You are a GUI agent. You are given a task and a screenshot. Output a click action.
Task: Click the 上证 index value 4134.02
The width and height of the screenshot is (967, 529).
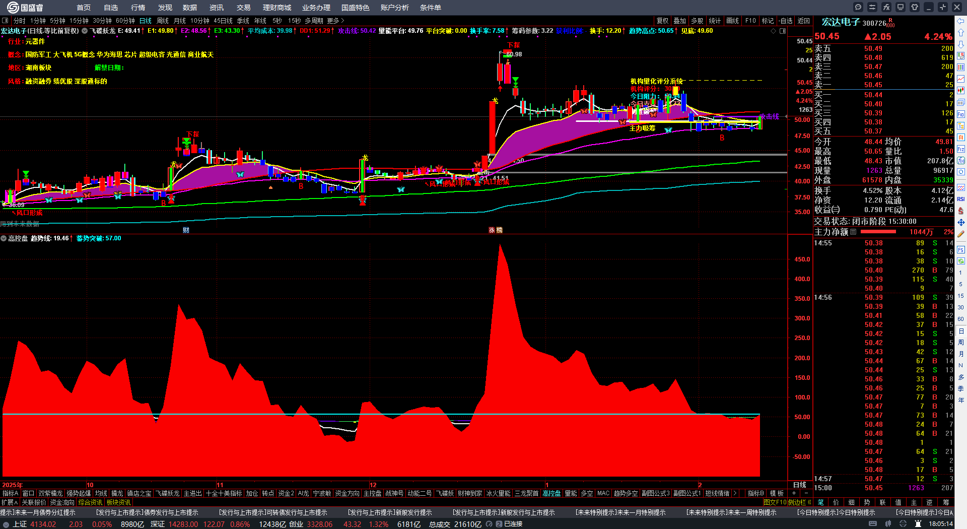43,524
